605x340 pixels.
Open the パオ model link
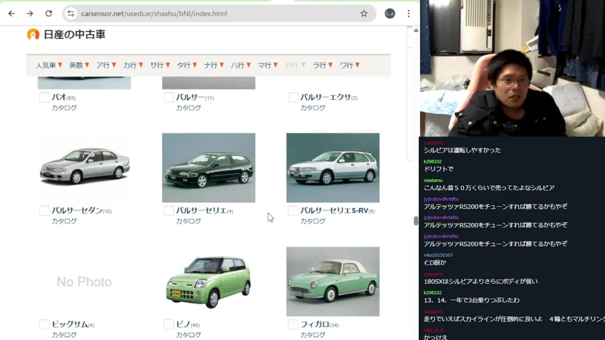pos(59,97)
